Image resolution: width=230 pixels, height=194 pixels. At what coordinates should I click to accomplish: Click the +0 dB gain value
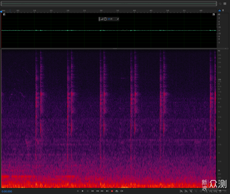click(x=110, y=19)
